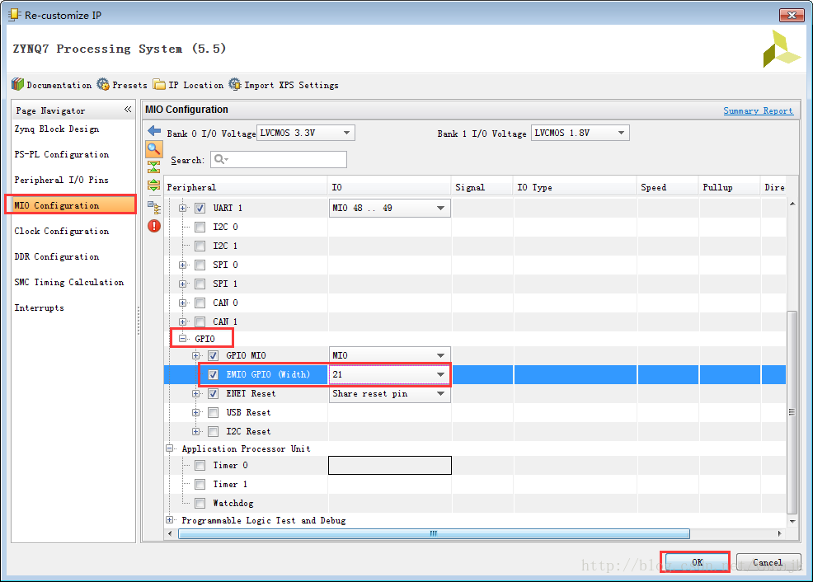Viewport: 813px width, 582px height.
Task: Click in the Search input field
Action: (x=279, y=160)
